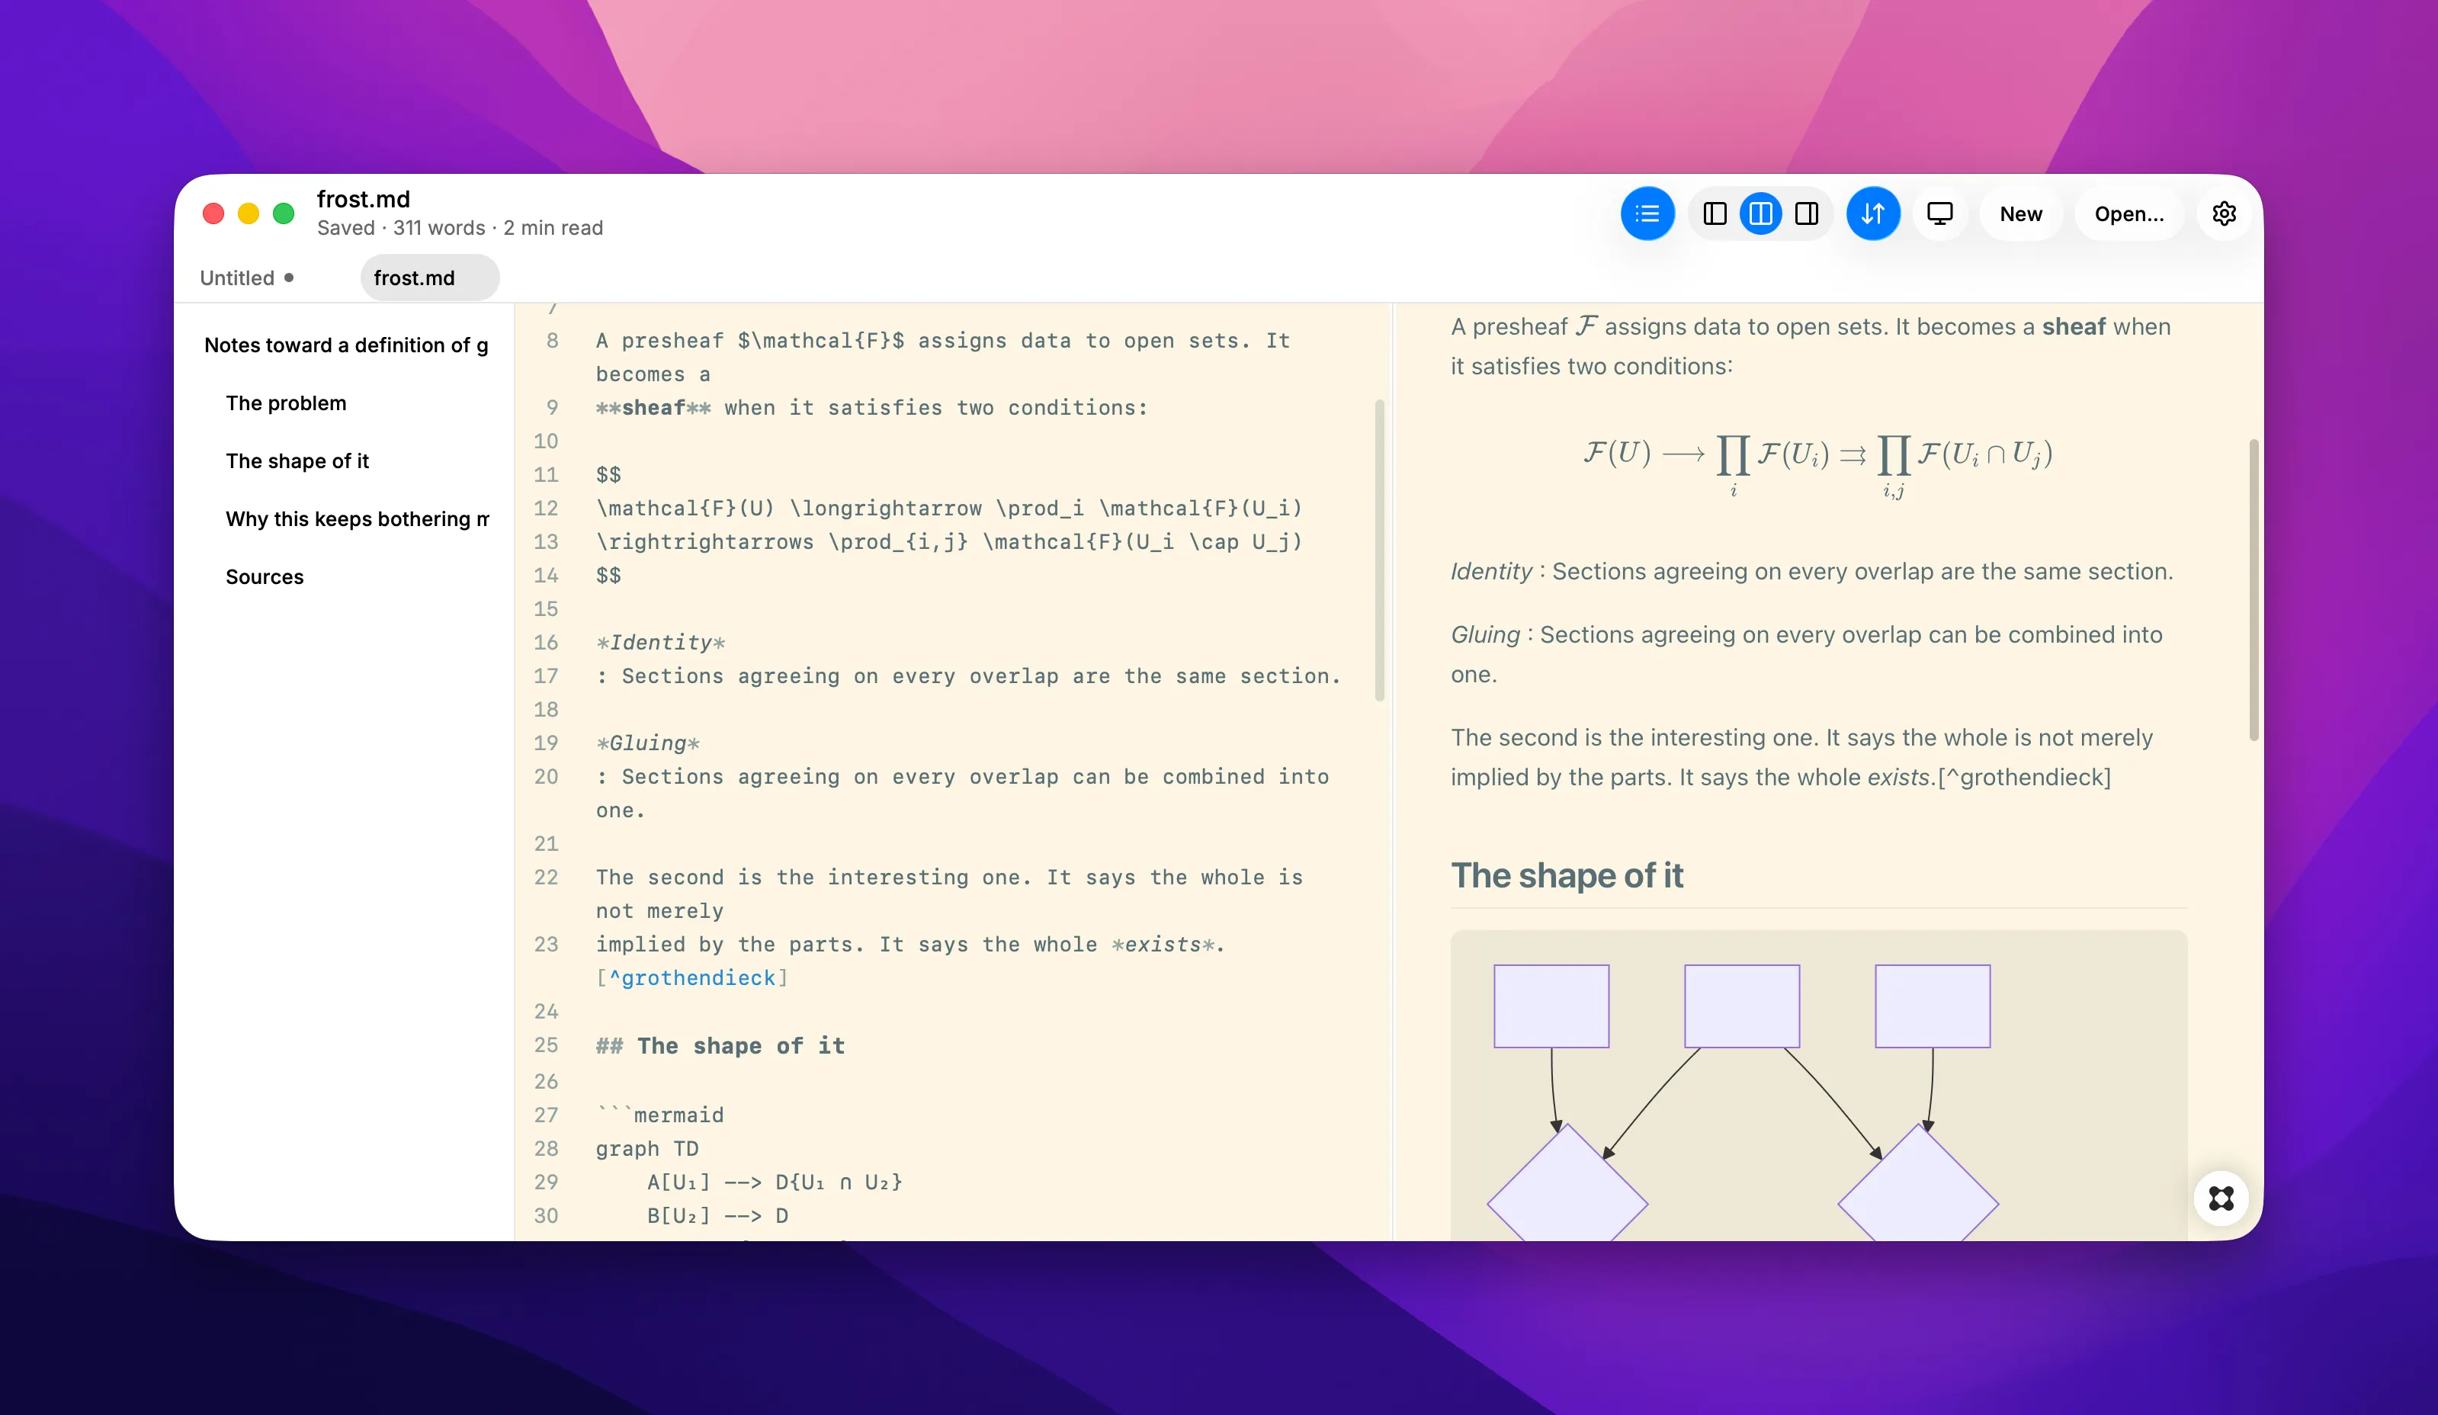Click 'Identity' term in the preview
This screenshot has height=1415, width=2438.
click(x=1491, y=572)
